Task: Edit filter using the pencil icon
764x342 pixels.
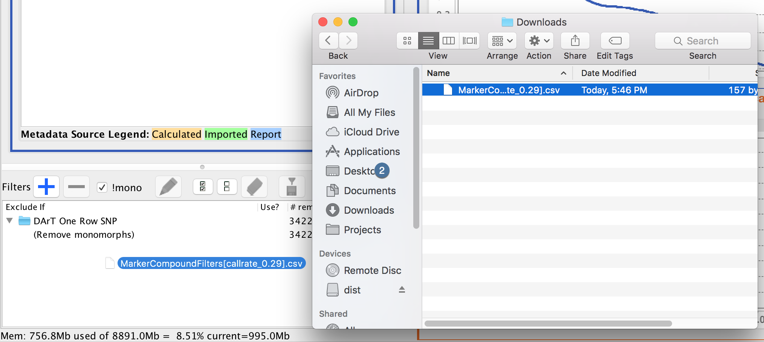Action: point(168,187)
